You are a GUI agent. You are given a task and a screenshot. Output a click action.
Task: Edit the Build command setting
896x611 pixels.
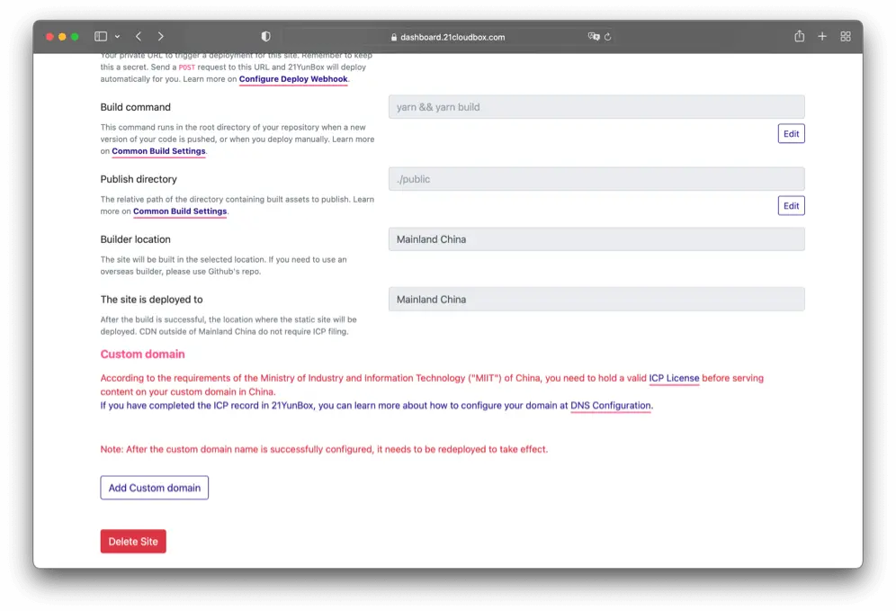point(791,133)
